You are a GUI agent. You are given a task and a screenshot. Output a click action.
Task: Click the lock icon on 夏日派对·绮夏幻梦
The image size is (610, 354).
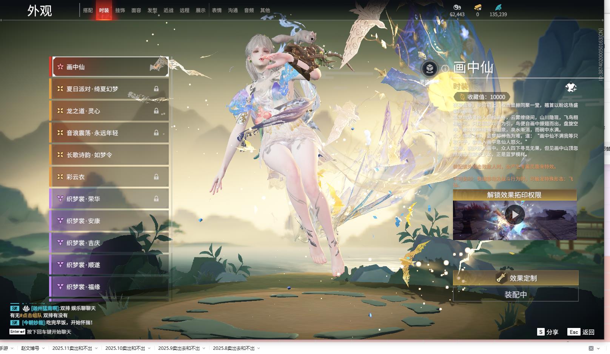(156, 89)
